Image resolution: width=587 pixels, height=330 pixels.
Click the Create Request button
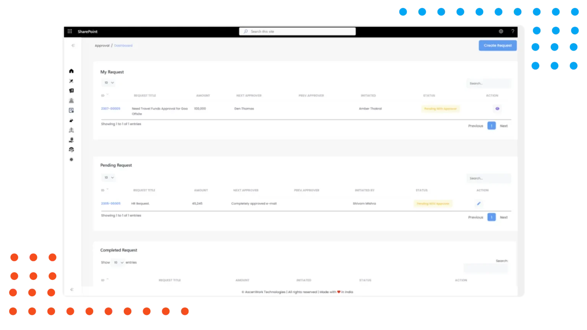click(498, 45)
